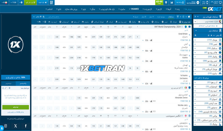
Task: Collapse the مسابقات برتر section
Action: (x=196, y=31)
